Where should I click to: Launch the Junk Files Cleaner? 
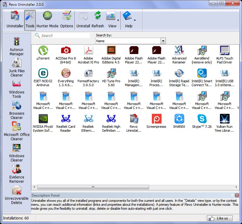[16, 67]
